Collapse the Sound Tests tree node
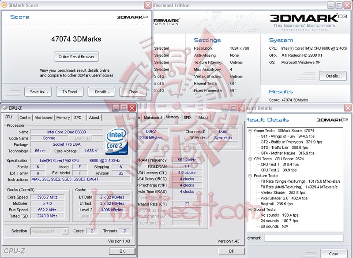The width and height of the screenshot is (353, 258). click(250, 210)
